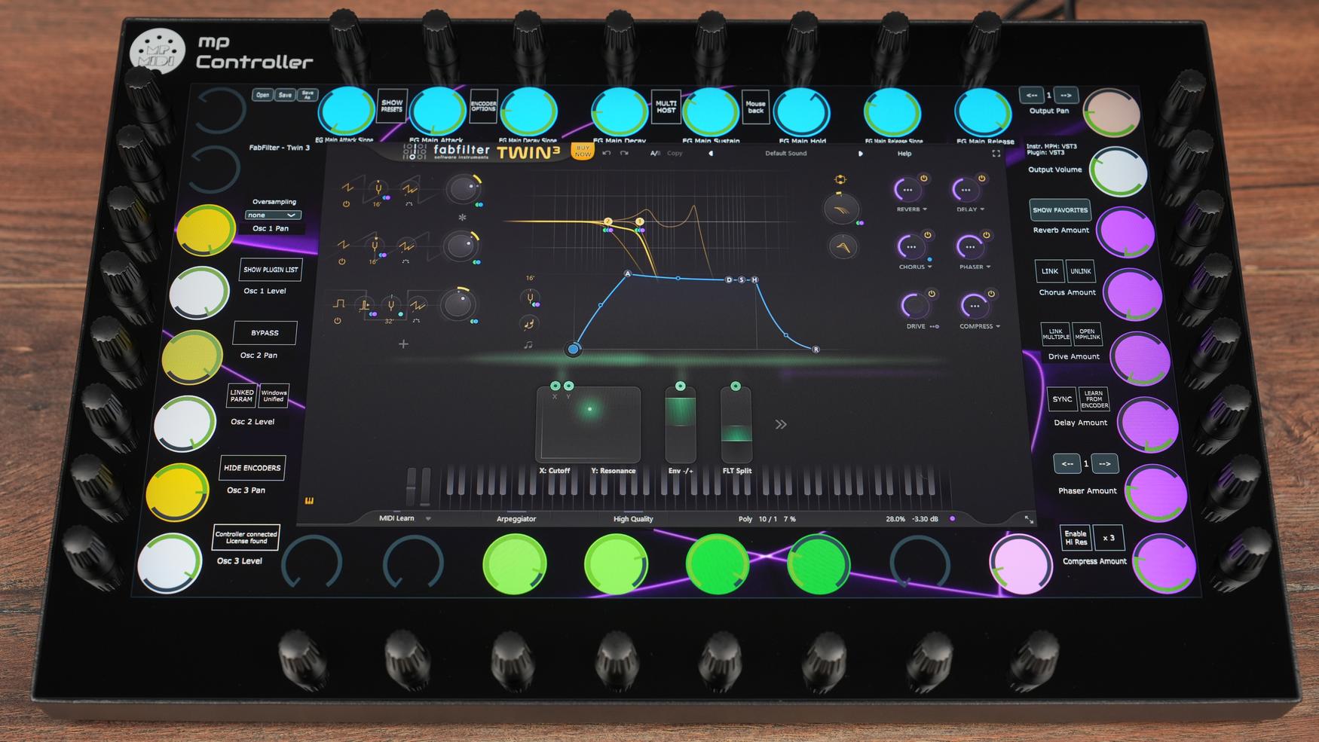Click the tuning fork icon below 16' label
The image size is (1319, 742).
click(530, 298)
